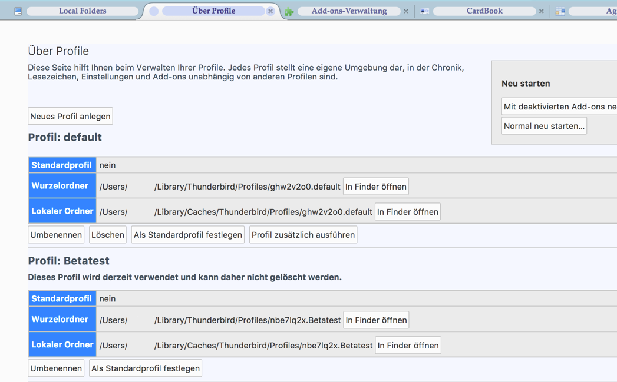This screenshot has height=382, width=617.
Task: Close the Add-ons-Verwaltung tab
Action: tap(406, 11)
